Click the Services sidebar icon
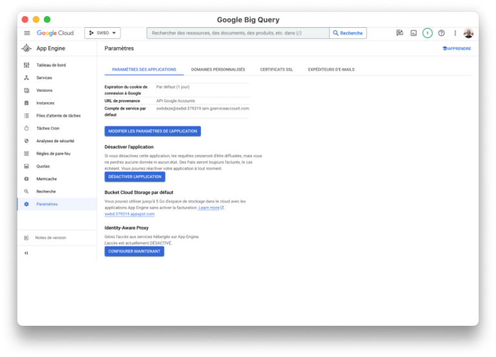The width and height of the screenshot is (496, 357). [x=26, y=78]
